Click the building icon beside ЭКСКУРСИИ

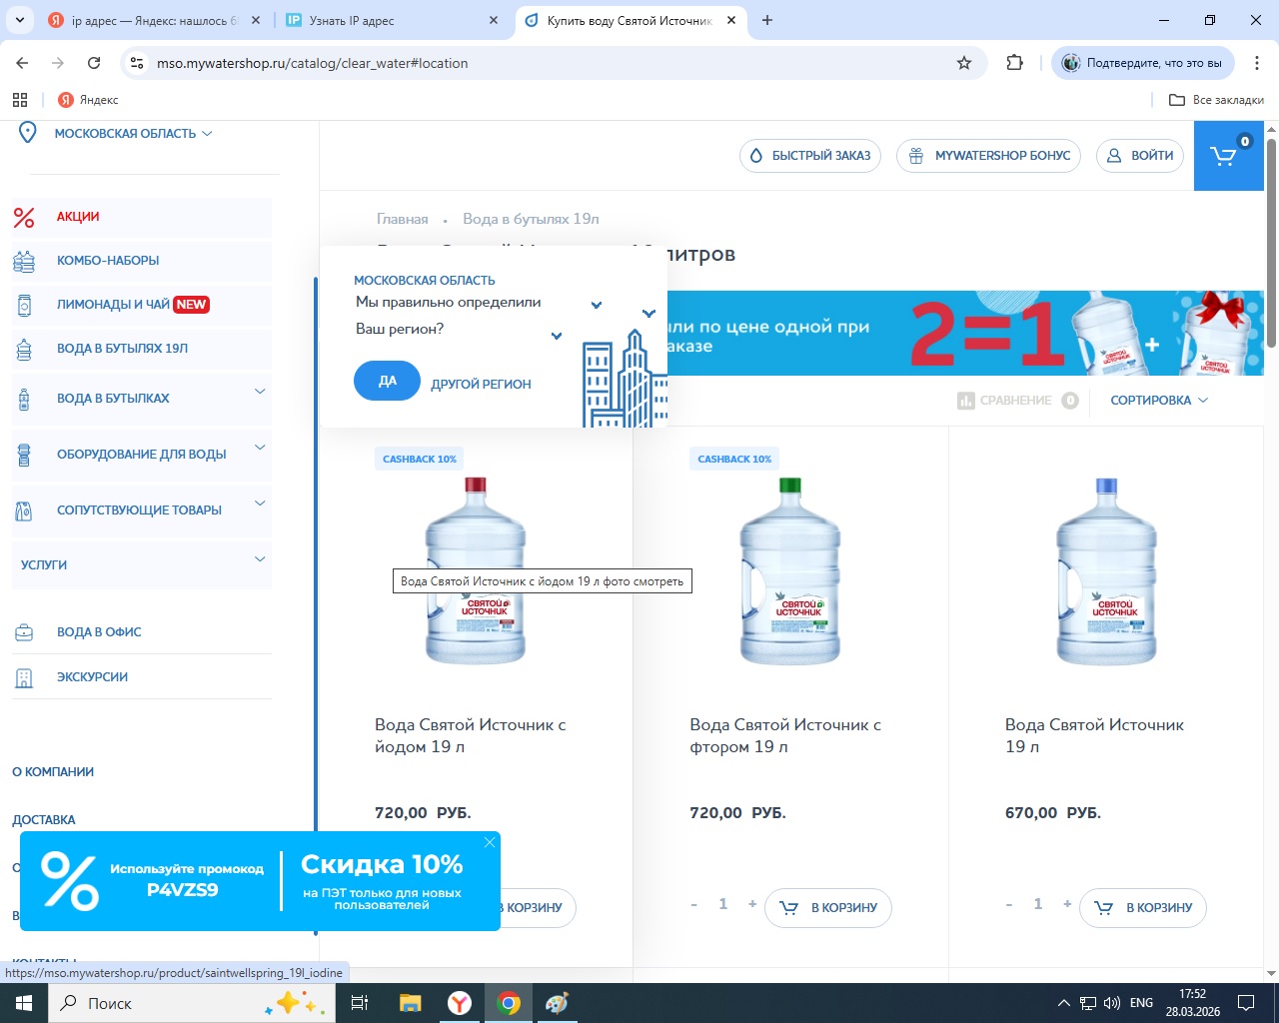coord(24,677)
